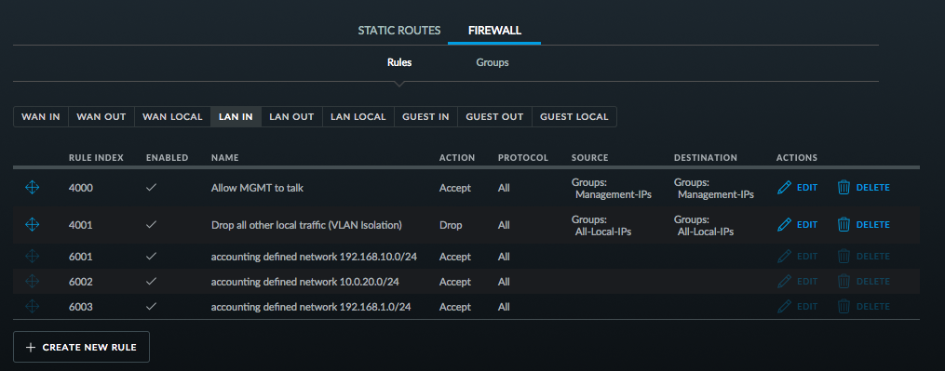Click enabled checkmark for rule 6003
Viewport: 945px width, 371px height.
[151, 307]
